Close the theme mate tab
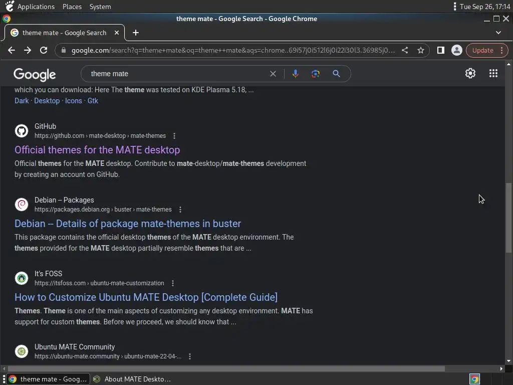This screenshot has height=385, width=513. click(117, 33)
